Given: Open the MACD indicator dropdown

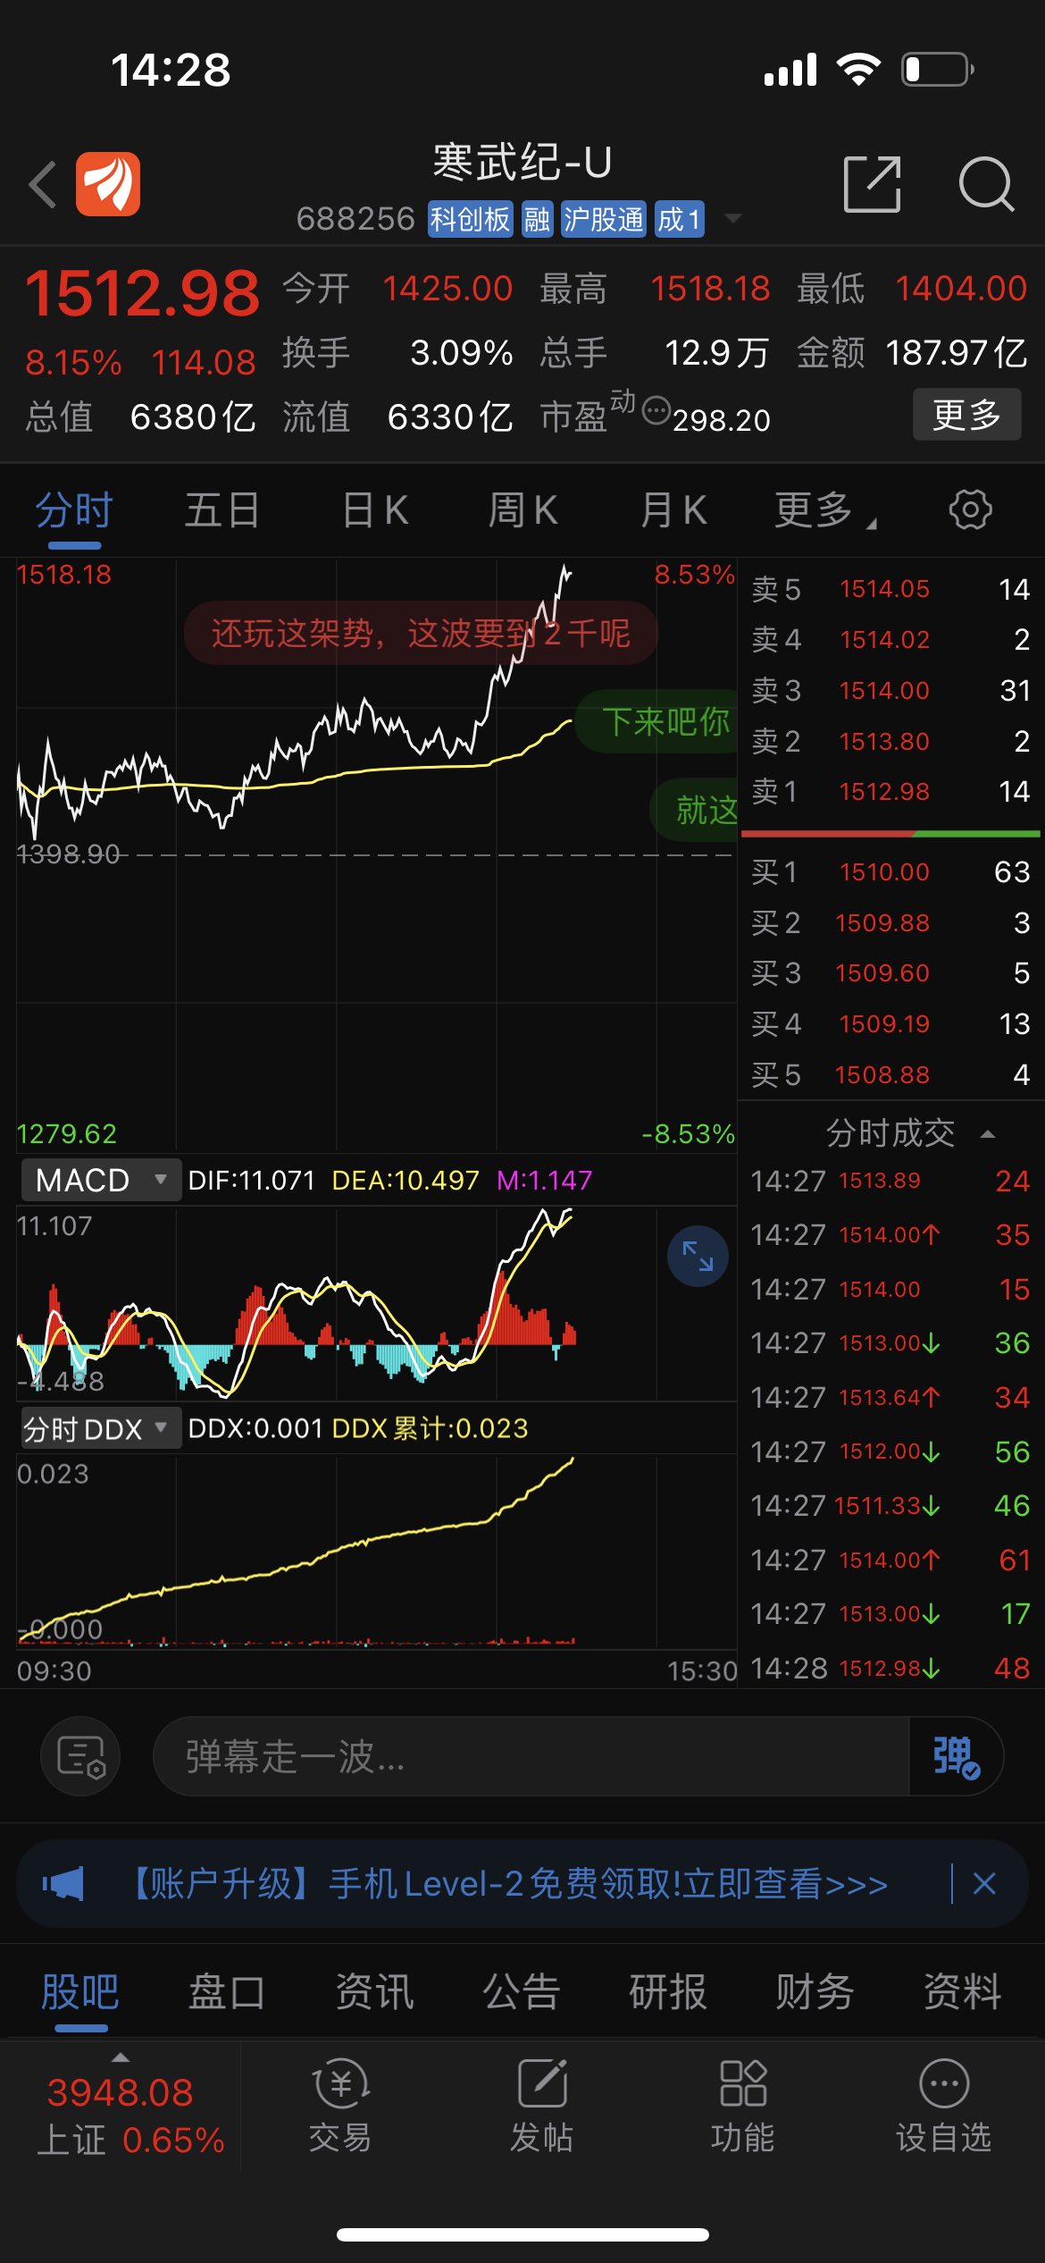Looking at the screenshot, I should (x=101, y=1180).
